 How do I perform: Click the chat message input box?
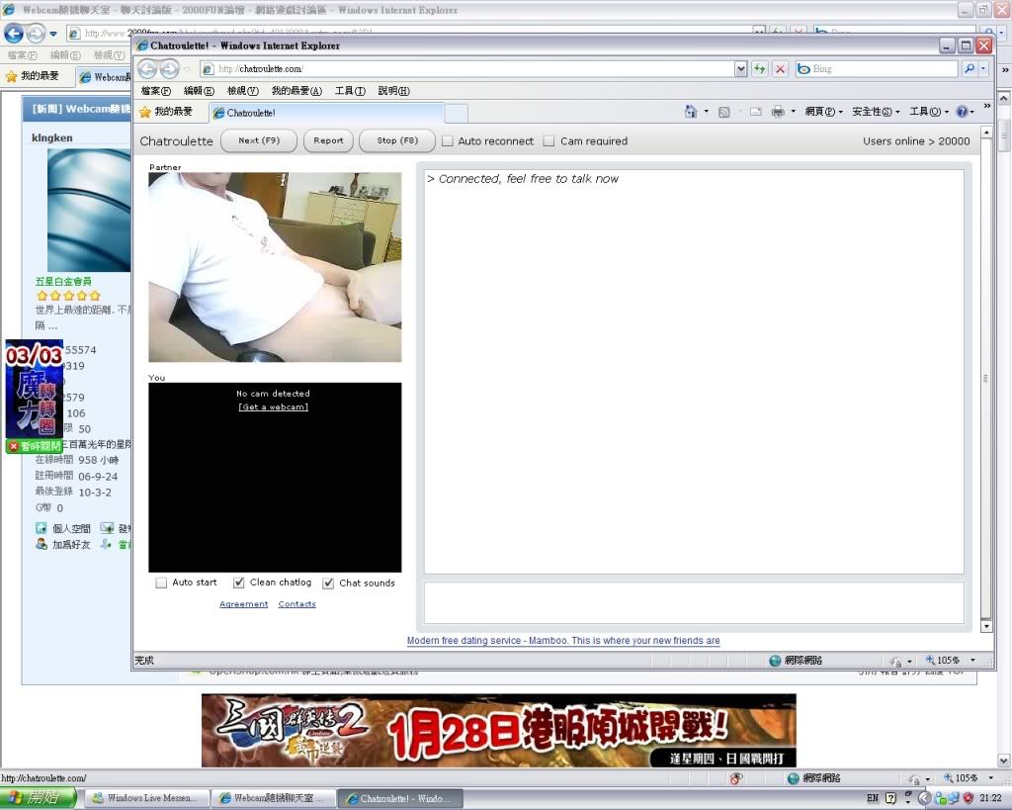(x=693, y=602)
